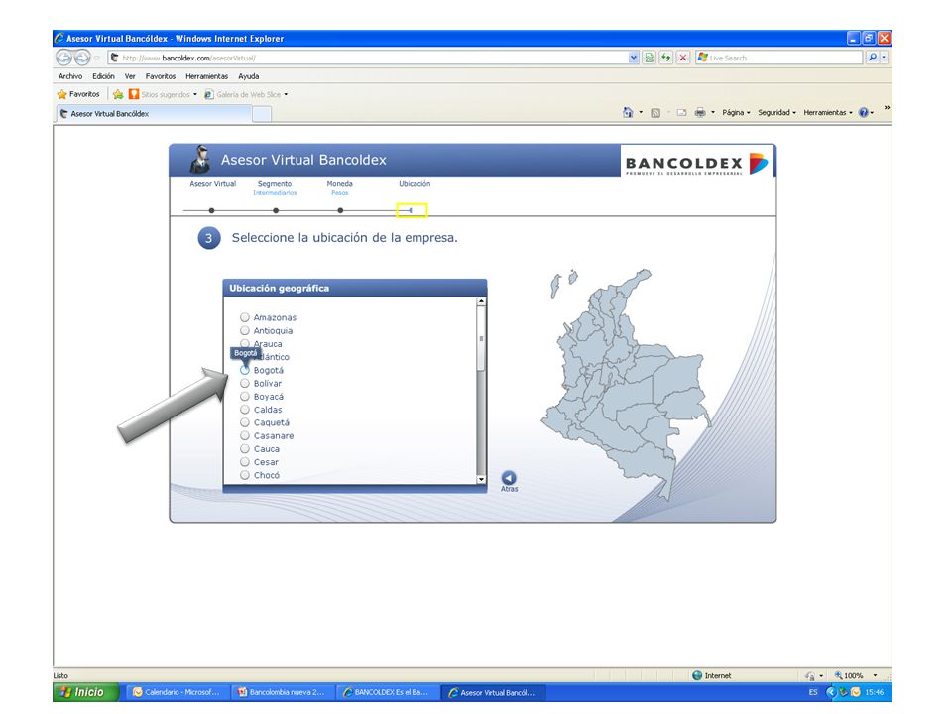Screen dimensions: 952x714
Task: Click the Bancoldex logo
Action: (x=696, y=163)
